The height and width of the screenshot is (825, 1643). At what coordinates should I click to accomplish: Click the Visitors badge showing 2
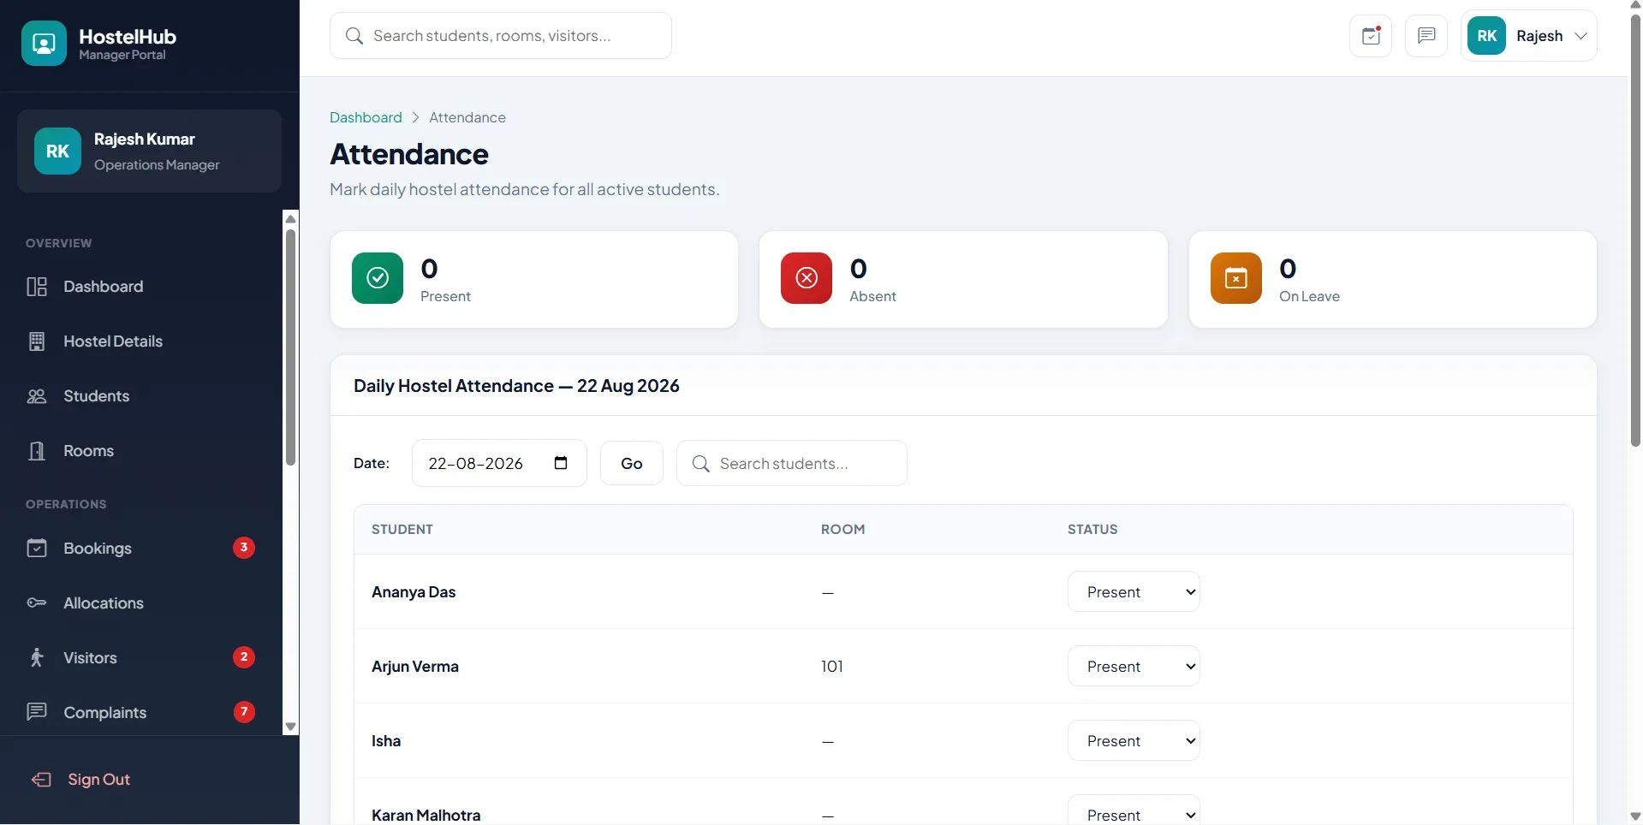coord(244,657)
